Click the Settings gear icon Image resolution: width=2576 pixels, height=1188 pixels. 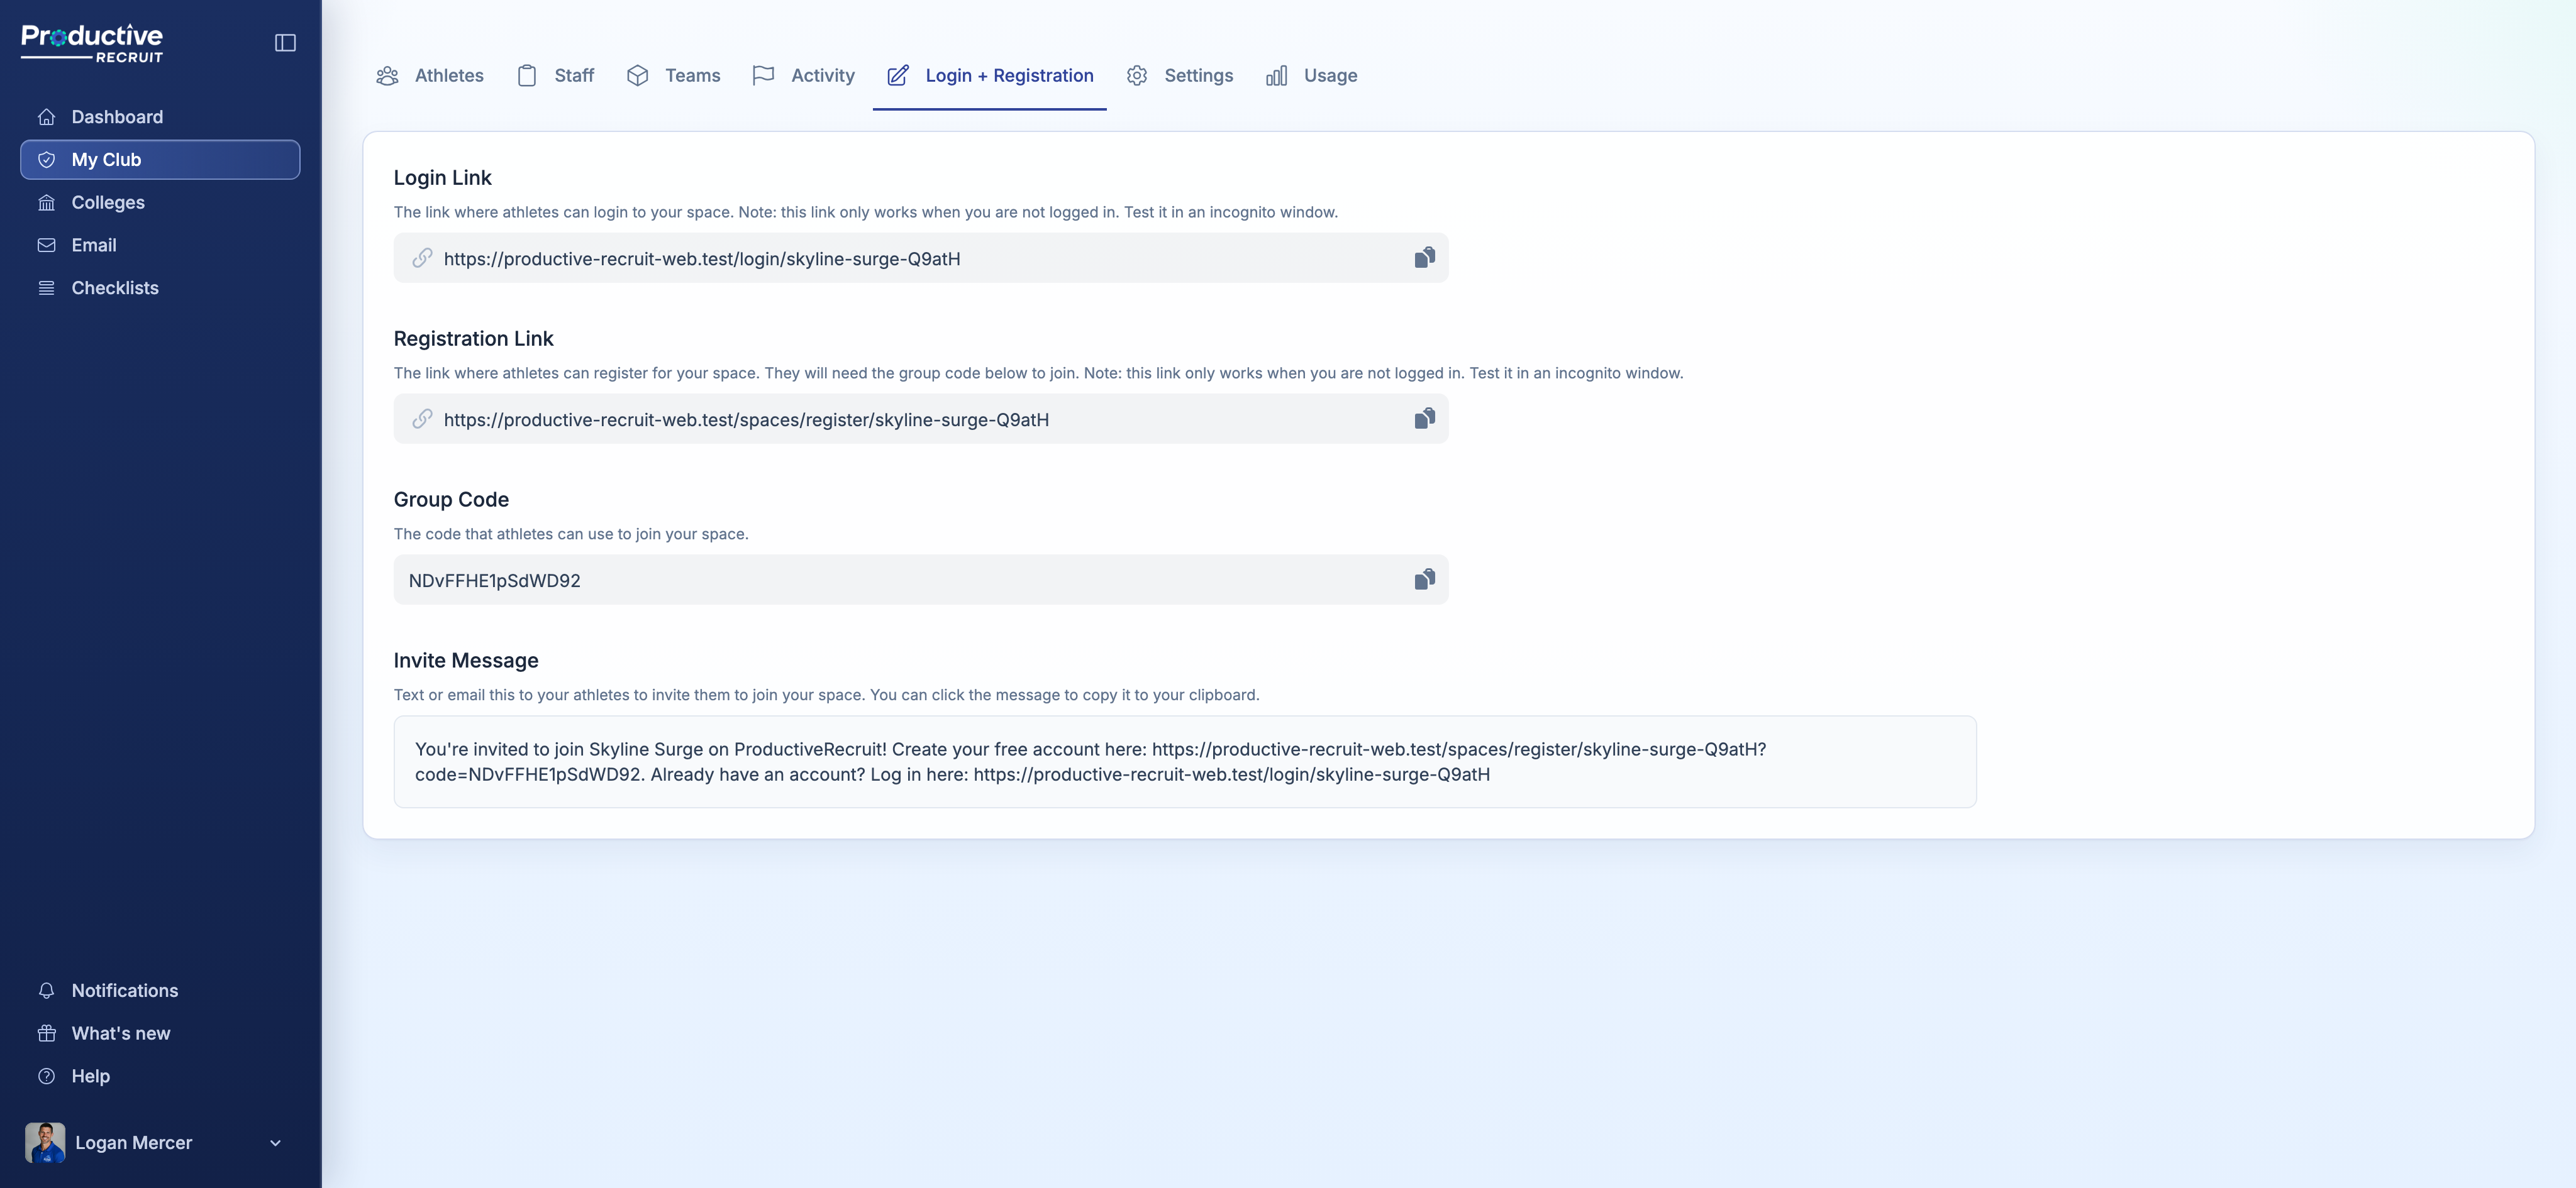click(1137, 76)
